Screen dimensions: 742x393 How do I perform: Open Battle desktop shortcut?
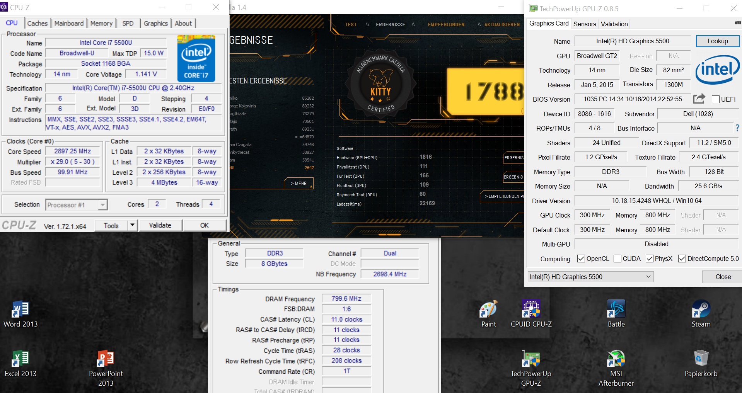tap(616, 314)
